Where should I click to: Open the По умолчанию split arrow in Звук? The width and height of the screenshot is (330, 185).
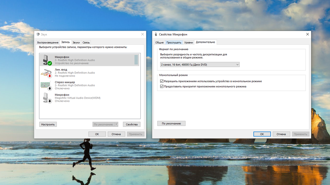tap(117, 124)
